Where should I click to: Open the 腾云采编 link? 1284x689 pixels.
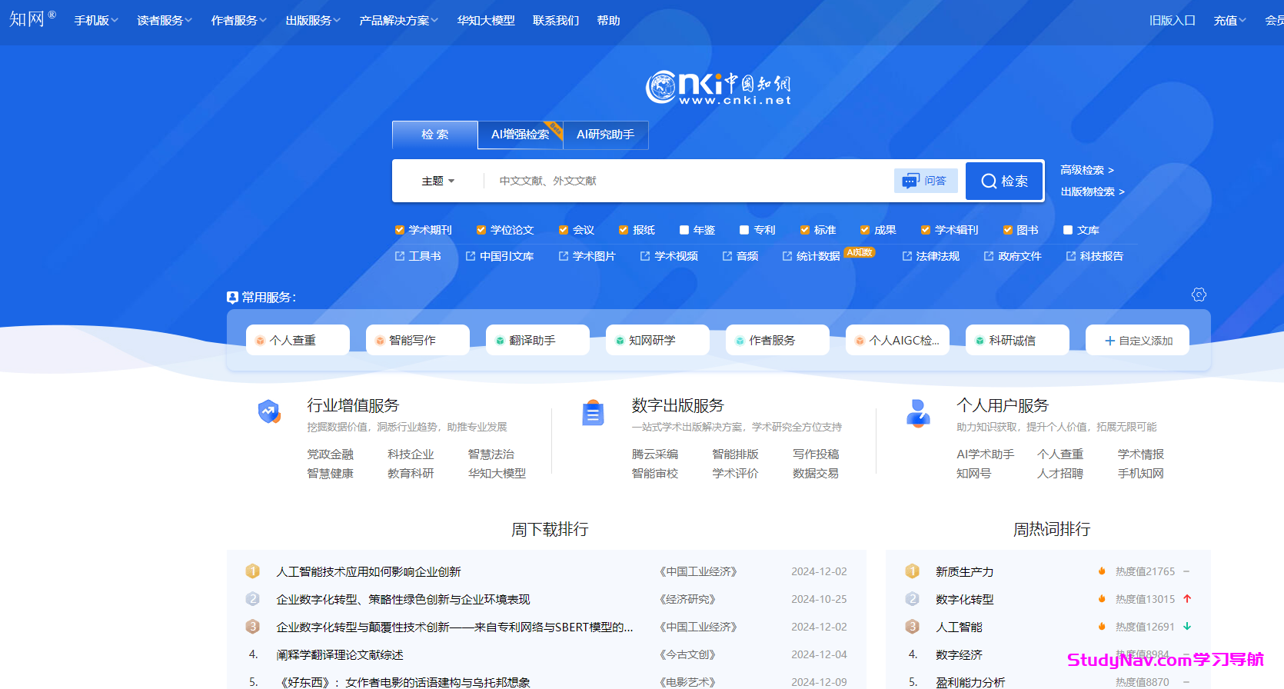pos(655,454)
